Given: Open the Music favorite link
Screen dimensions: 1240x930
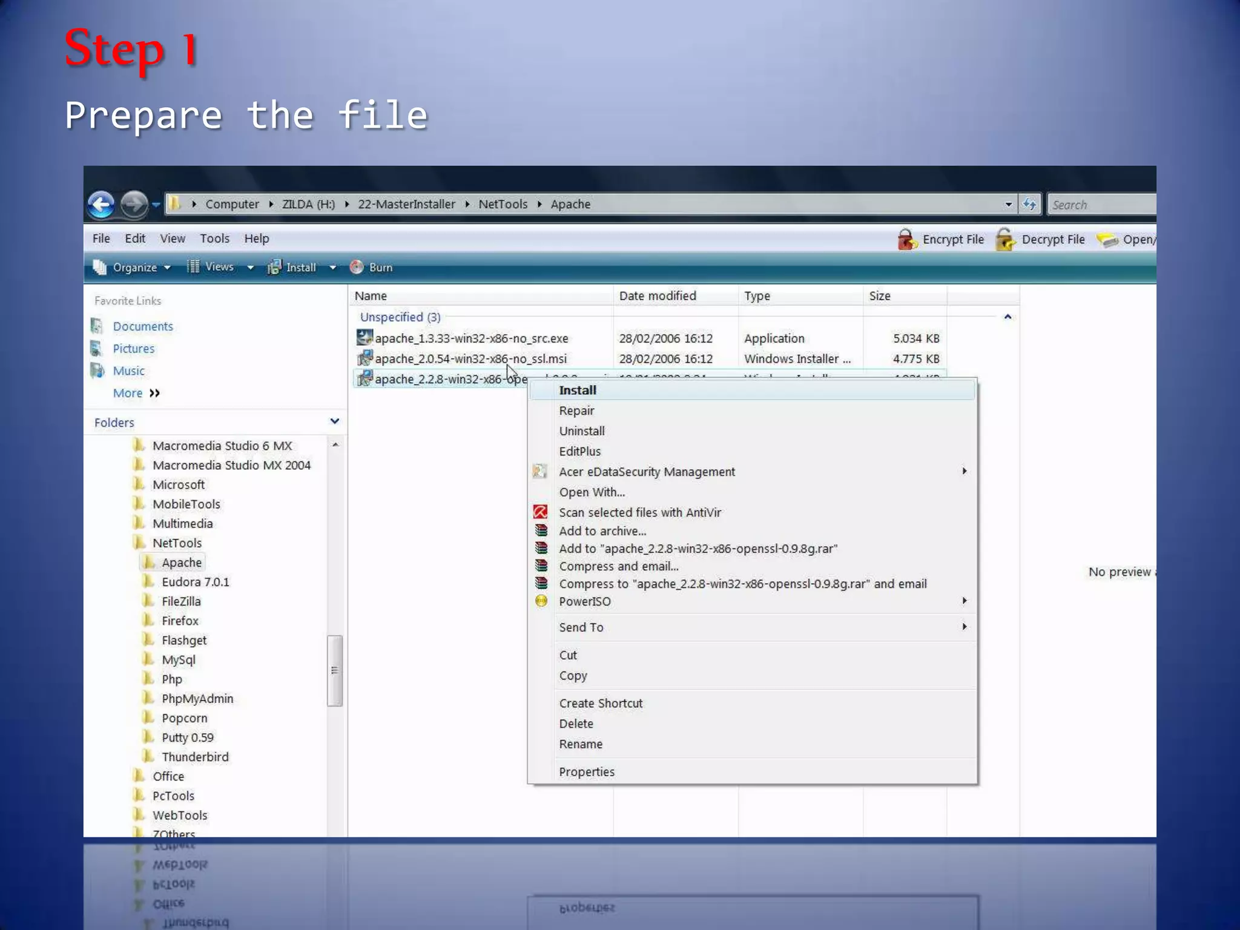Looking at the screenshot, I should [128, 371].
